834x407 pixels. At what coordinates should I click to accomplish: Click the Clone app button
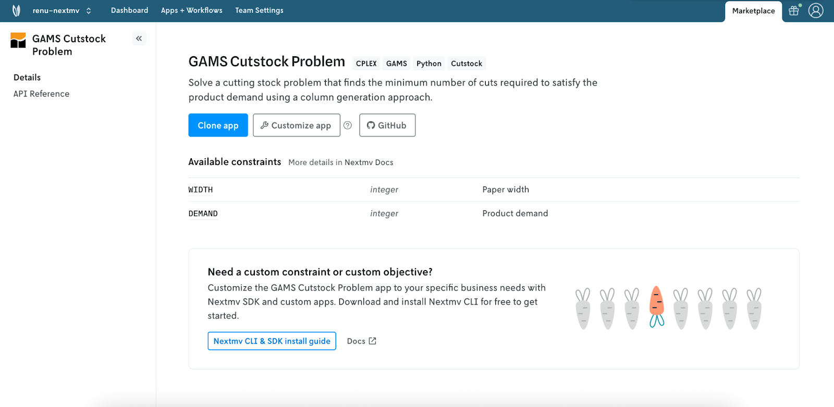pyautogui.click(x=218, y=125)
